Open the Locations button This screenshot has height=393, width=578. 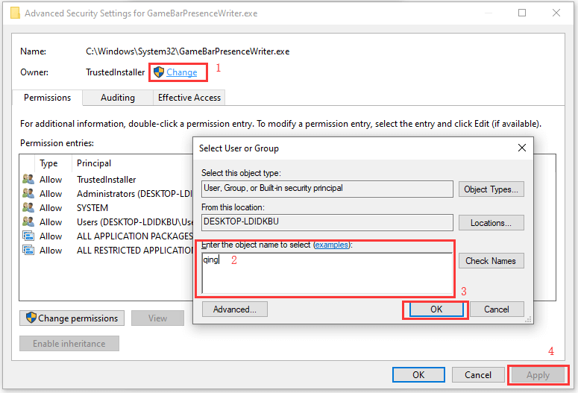click(491, 223)
